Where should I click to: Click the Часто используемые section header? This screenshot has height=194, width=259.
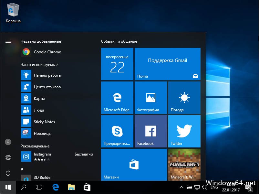[39, 65]
